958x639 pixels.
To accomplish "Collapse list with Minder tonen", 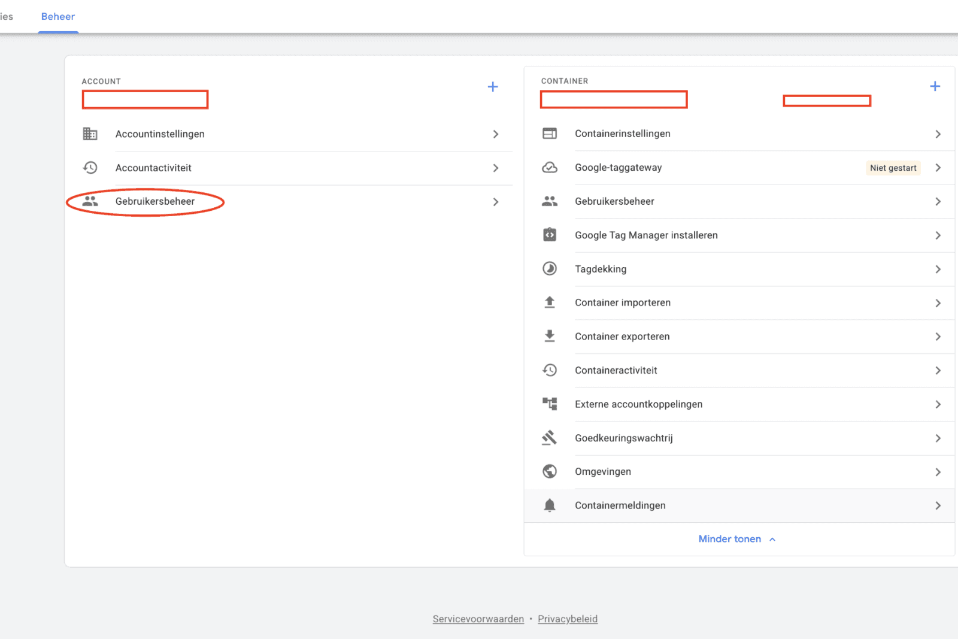I will coord(737,539).
